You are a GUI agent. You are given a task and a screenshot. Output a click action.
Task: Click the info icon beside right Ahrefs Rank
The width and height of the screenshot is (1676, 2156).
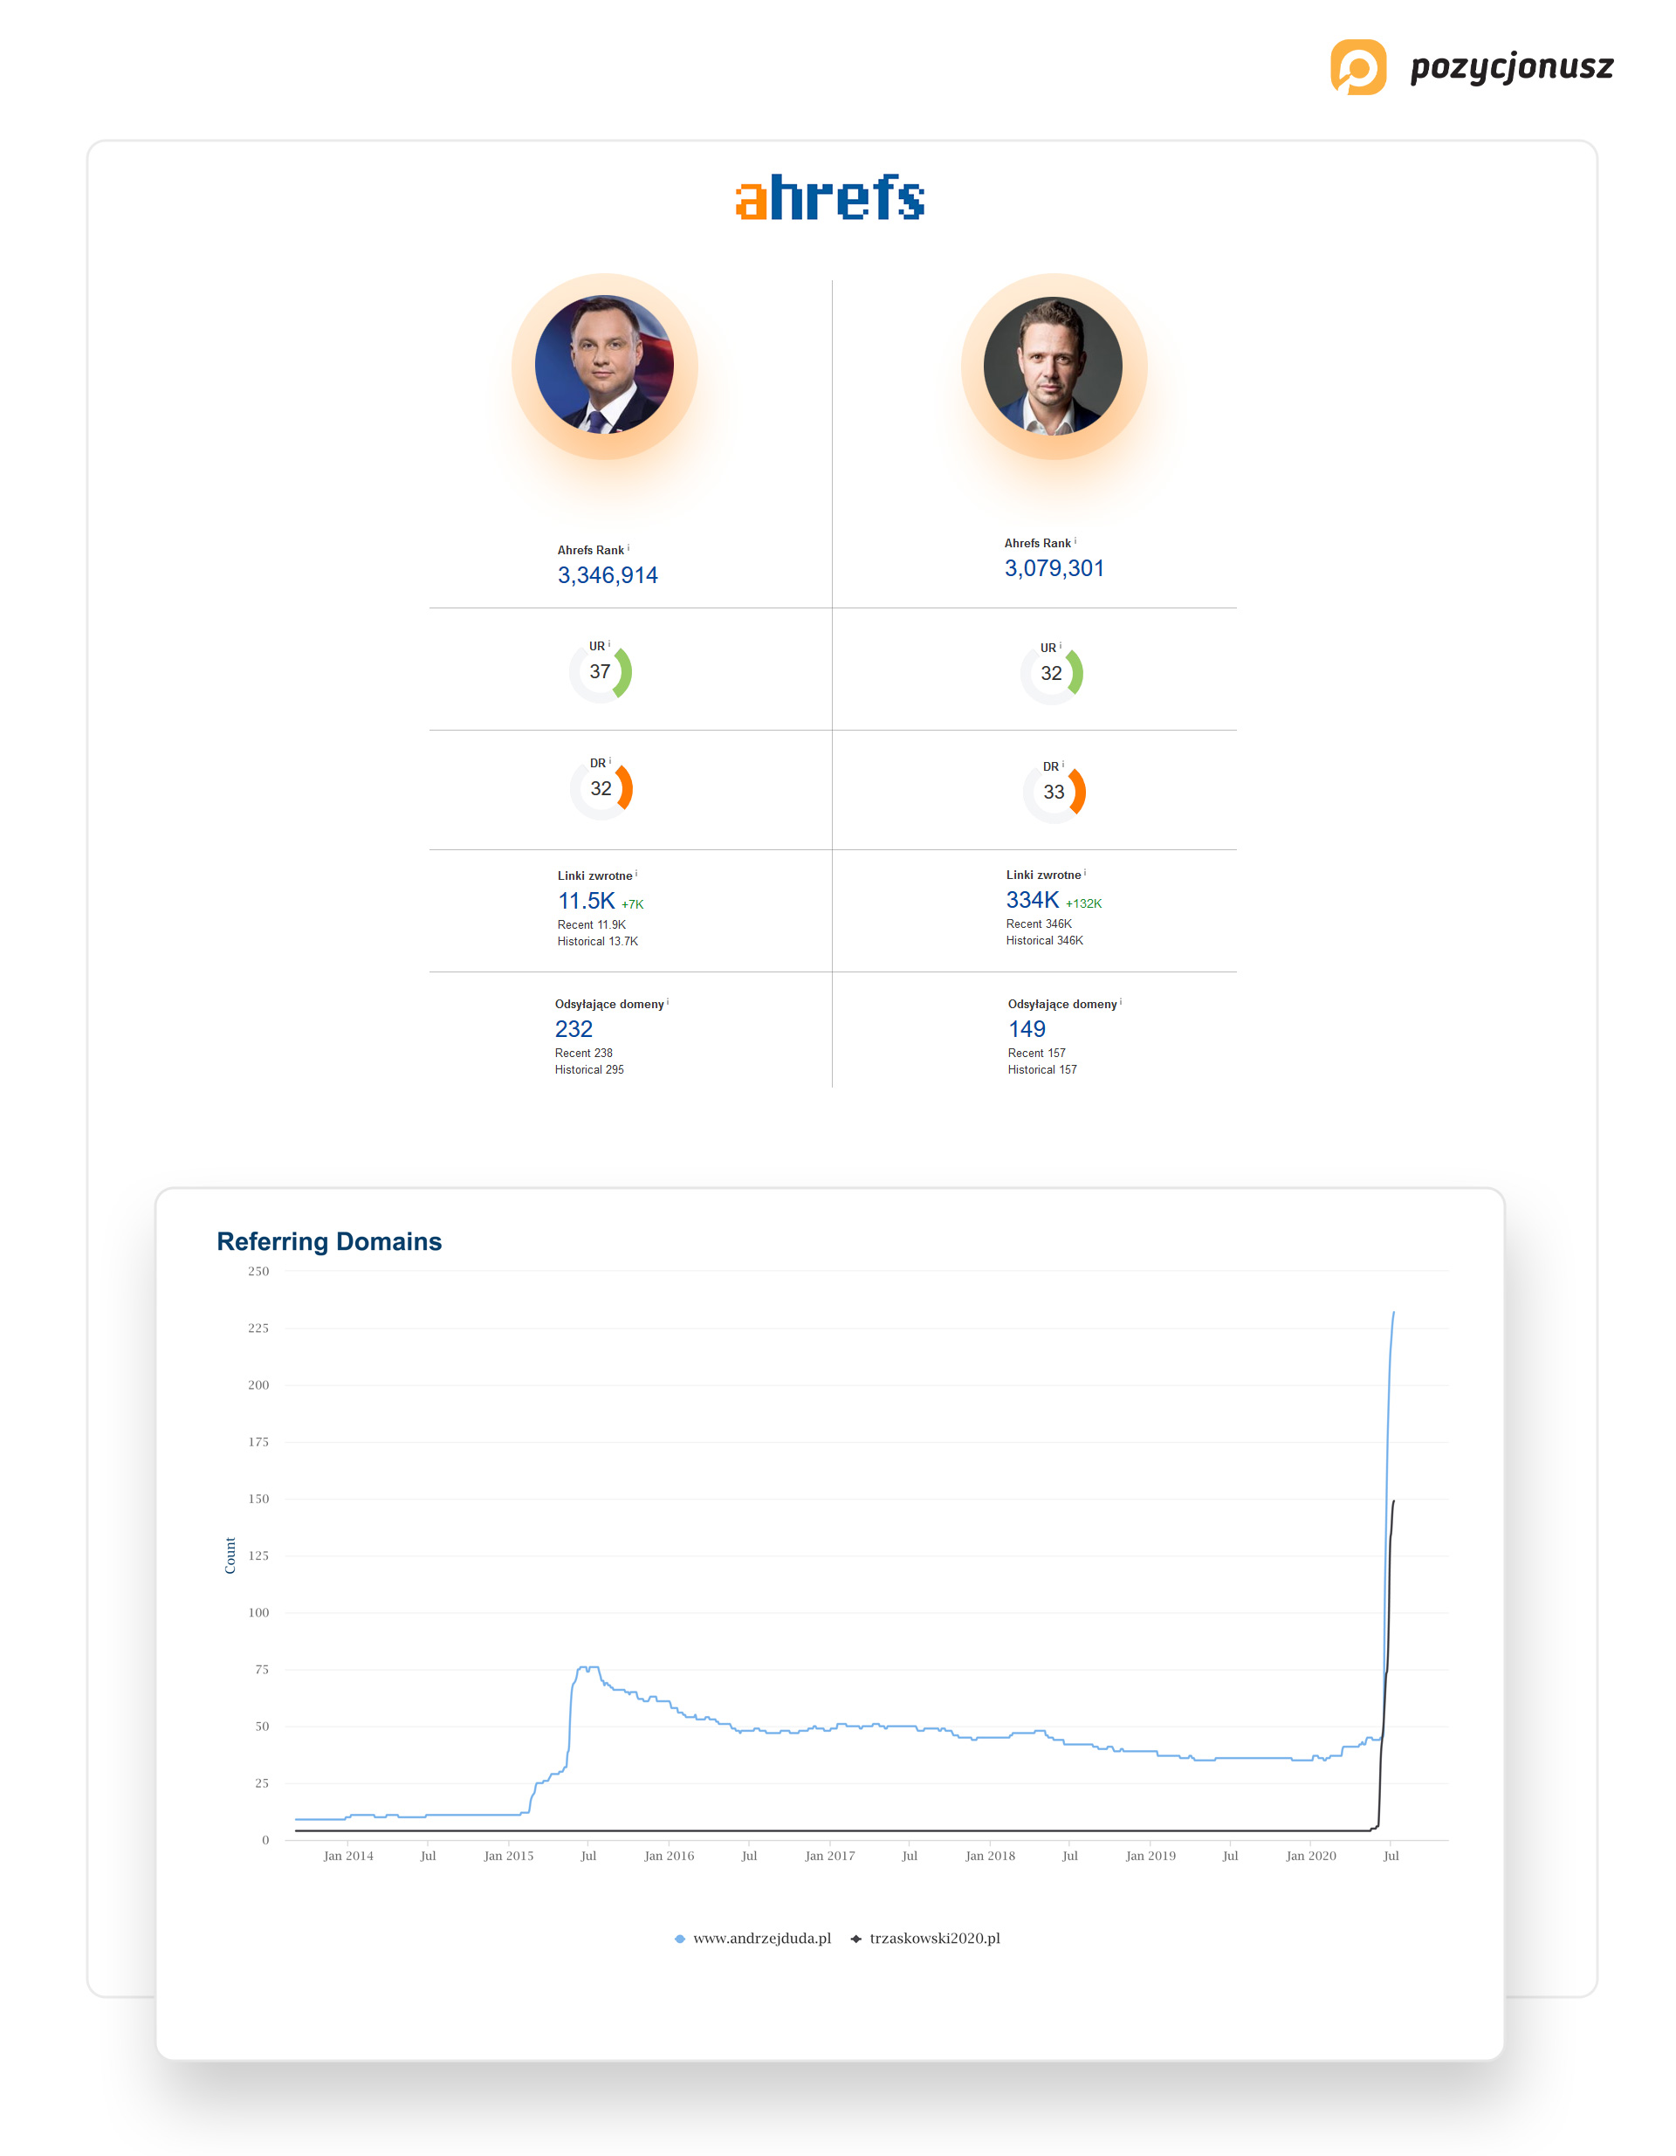tap(1076, 540)
